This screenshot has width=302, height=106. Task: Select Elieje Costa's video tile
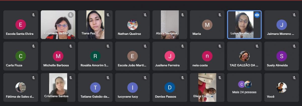coord(207,87)
